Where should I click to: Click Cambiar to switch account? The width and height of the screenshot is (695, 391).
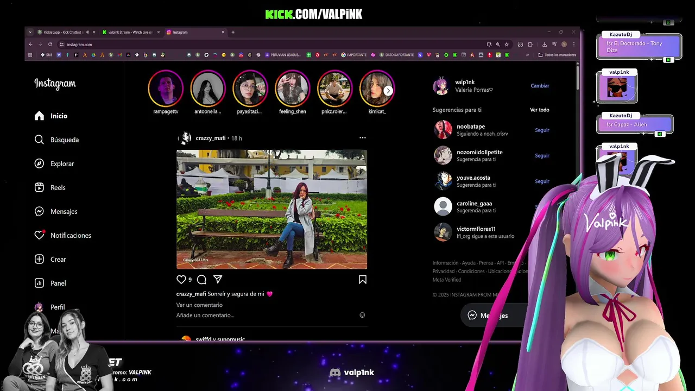540,86
